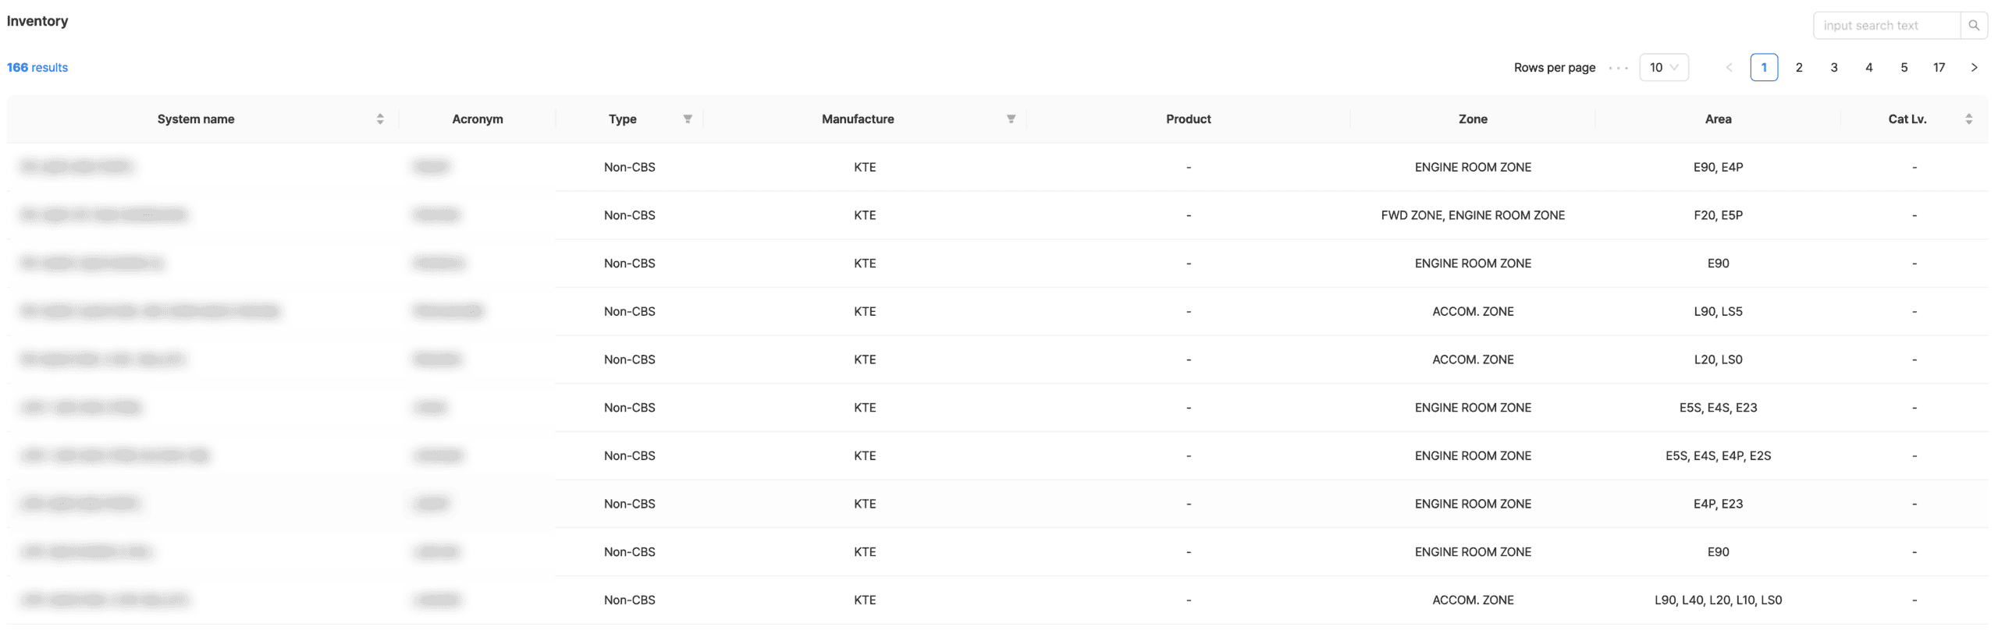Expand the rows per page dropdown showing 10
The width and height of the screenshot is (1998, 641).
(1663, 67)
